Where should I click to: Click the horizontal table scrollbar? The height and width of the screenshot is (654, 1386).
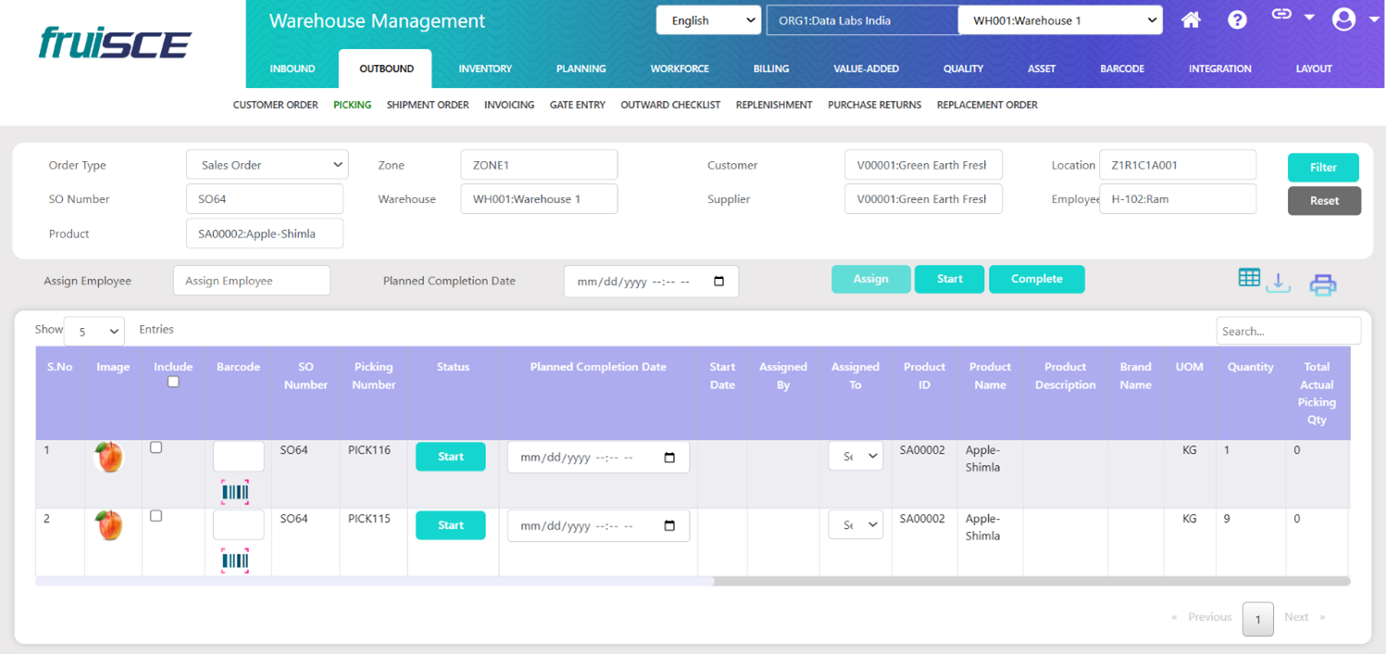(375, 581)
